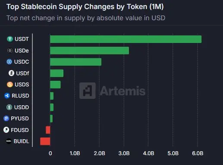
Task: Click the FDUSD token icon
Action: click(6, 130)
